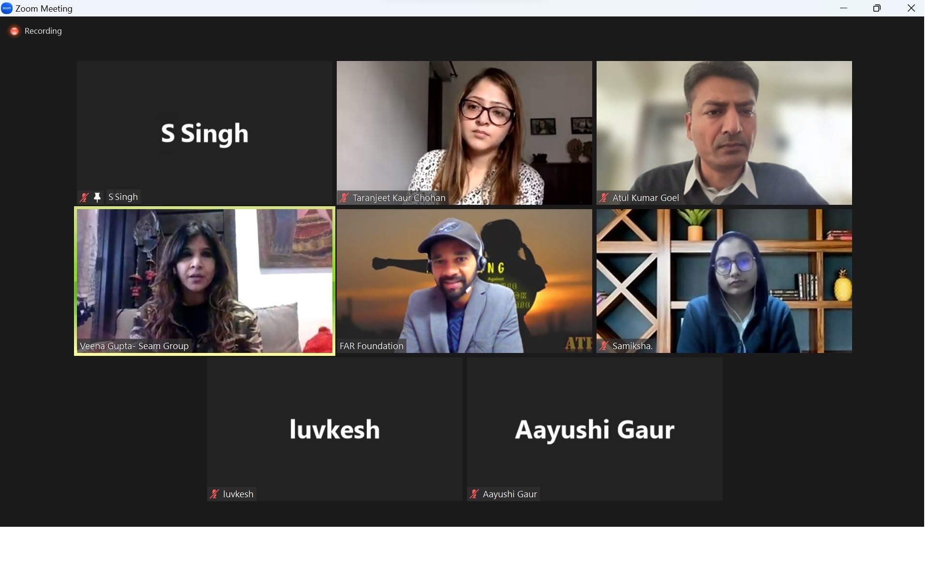Click Samiksha's muted microphone icon
This screenshot has height=581, width=929.
click(604, 346)
